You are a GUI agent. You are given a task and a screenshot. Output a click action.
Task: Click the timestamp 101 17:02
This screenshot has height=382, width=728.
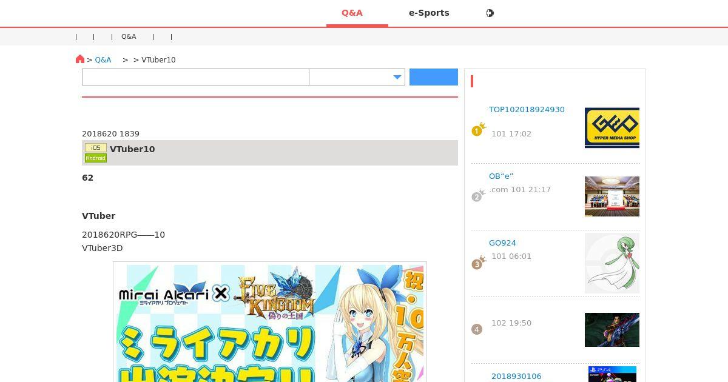(511, 134)
